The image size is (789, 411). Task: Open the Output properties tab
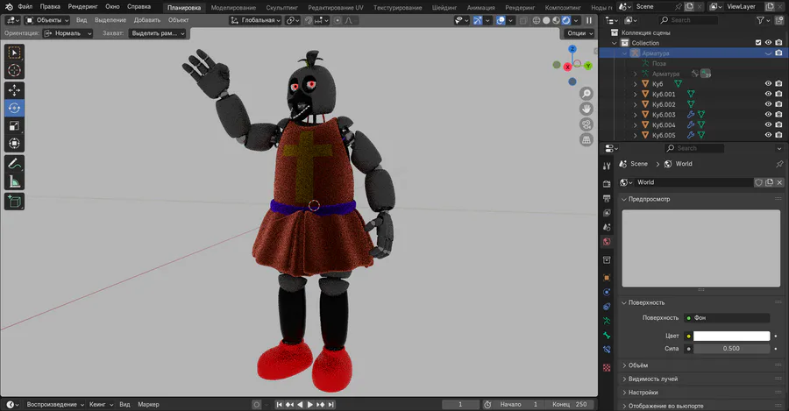pyautogui.click(x=607, y=198)
